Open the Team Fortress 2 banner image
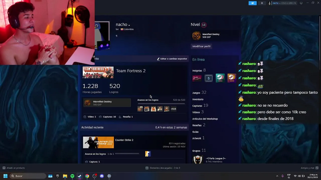The width and height of the screenshot is (321, 180). coord(98,72)
